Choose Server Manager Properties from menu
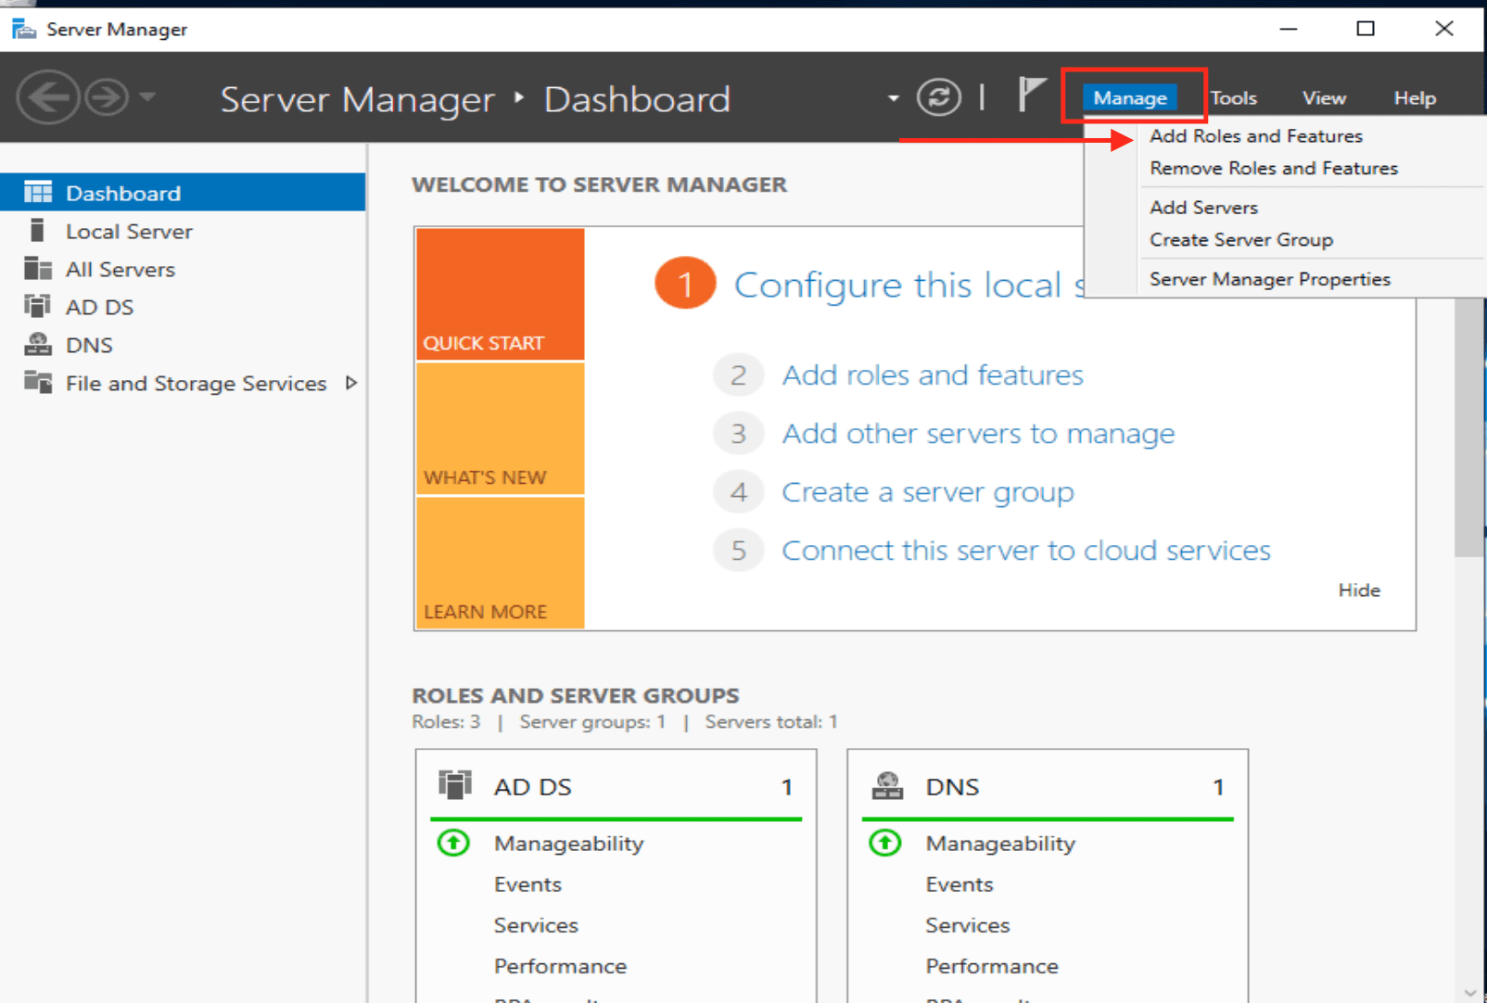 pos(1269,279)
